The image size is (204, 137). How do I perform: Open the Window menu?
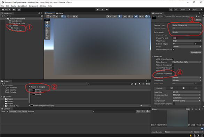43,6
